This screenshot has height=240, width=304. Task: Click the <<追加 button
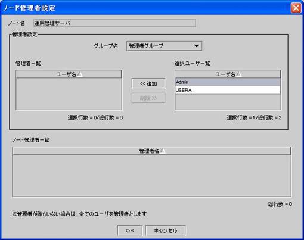click(148, 83)
